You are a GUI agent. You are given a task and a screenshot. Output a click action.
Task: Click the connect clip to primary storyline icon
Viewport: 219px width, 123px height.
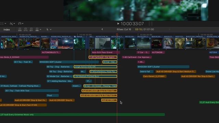(x=20, y=29)
